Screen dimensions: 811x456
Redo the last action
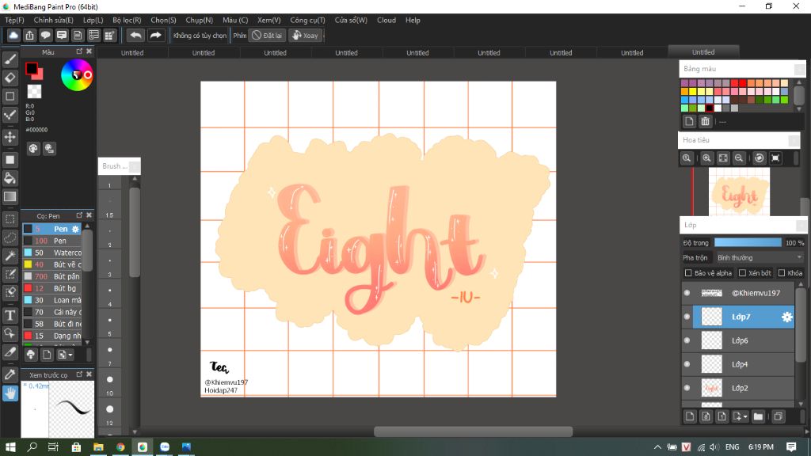[155, 35]
